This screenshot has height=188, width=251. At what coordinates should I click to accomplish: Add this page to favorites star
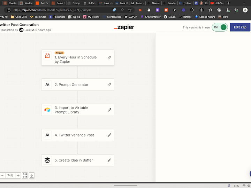[130, 10]
